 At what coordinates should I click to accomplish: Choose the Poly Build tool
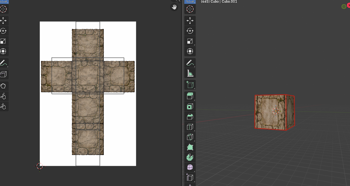190,147
